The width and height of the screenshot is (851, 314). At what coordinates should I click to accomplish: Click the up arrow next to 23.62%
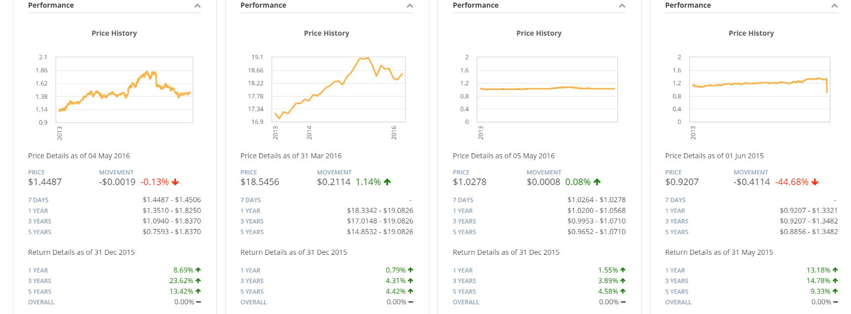pos(198,281)
